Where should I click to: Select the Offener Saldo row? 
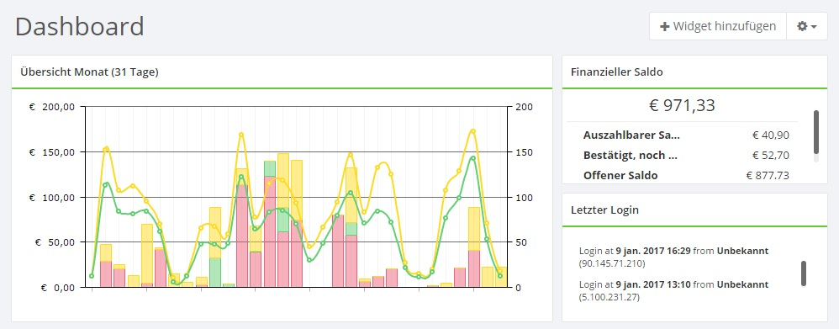pos(687,175)
